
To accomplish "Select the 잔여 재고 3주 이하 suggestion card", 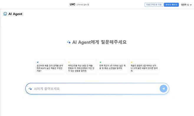I will click(x=113, y=67).
